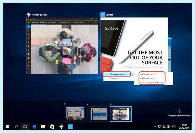The image size is (195, 133).
Task: Choose Переместить в in context menu
Action: [x=117, y=74]
